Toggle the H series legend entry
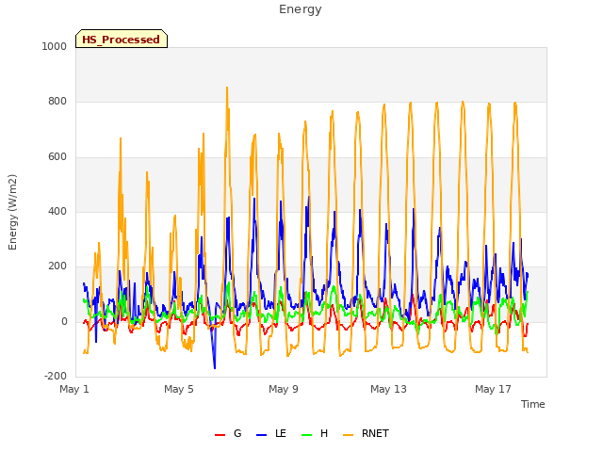This screenshot has height=452, width=603. pos(315,433)
